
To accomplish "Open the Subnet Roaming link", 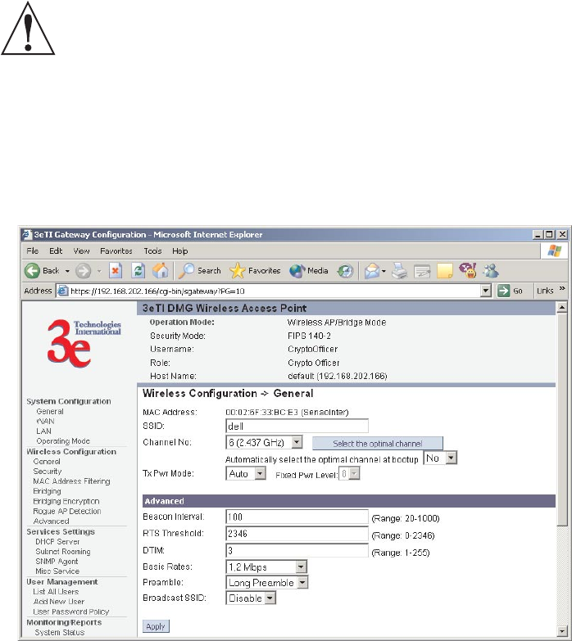I will tap(62, 552).
